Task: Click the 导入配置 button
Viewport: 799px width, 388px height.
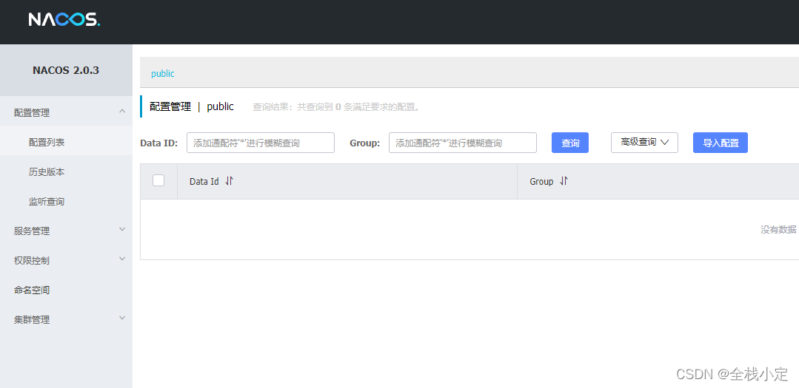Action: coord(721,143)
